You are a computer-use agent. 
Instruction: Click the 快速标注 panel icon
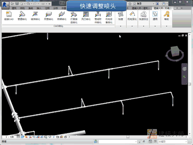143,14
